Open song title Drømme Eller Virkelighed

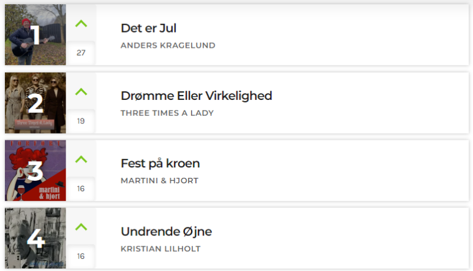(197, 96)
